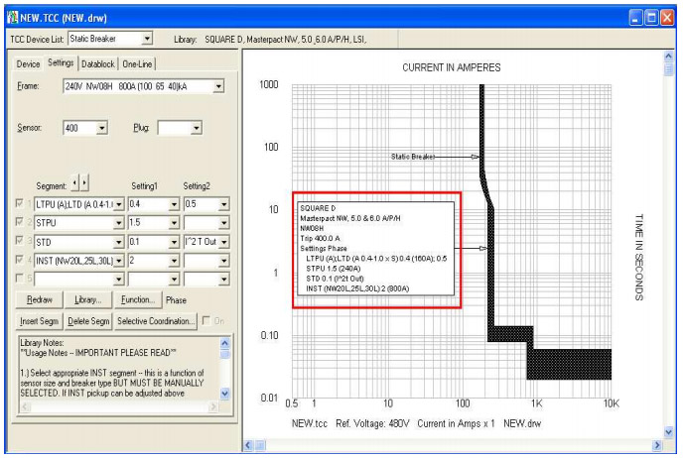
Task: Click Library Notes scroll down arrow
Action: pyautogui.click(x=224, y=394)
